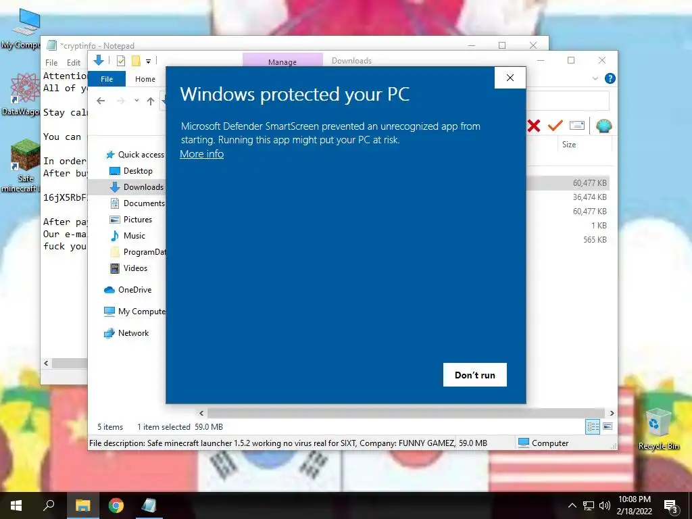Open volume control tray icon
Screen dimensions: 692x519
[x=605, y=505]
